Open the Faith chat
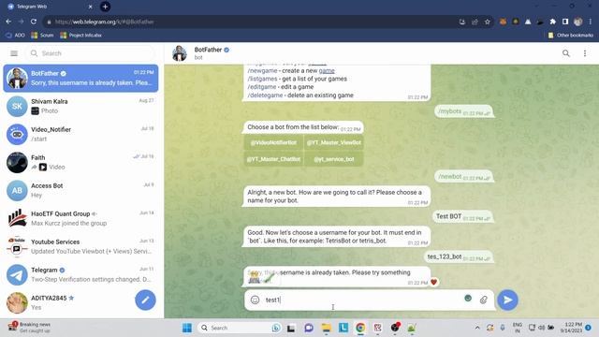This screenshot has width=599, height=337. click(x=80, y=162)
